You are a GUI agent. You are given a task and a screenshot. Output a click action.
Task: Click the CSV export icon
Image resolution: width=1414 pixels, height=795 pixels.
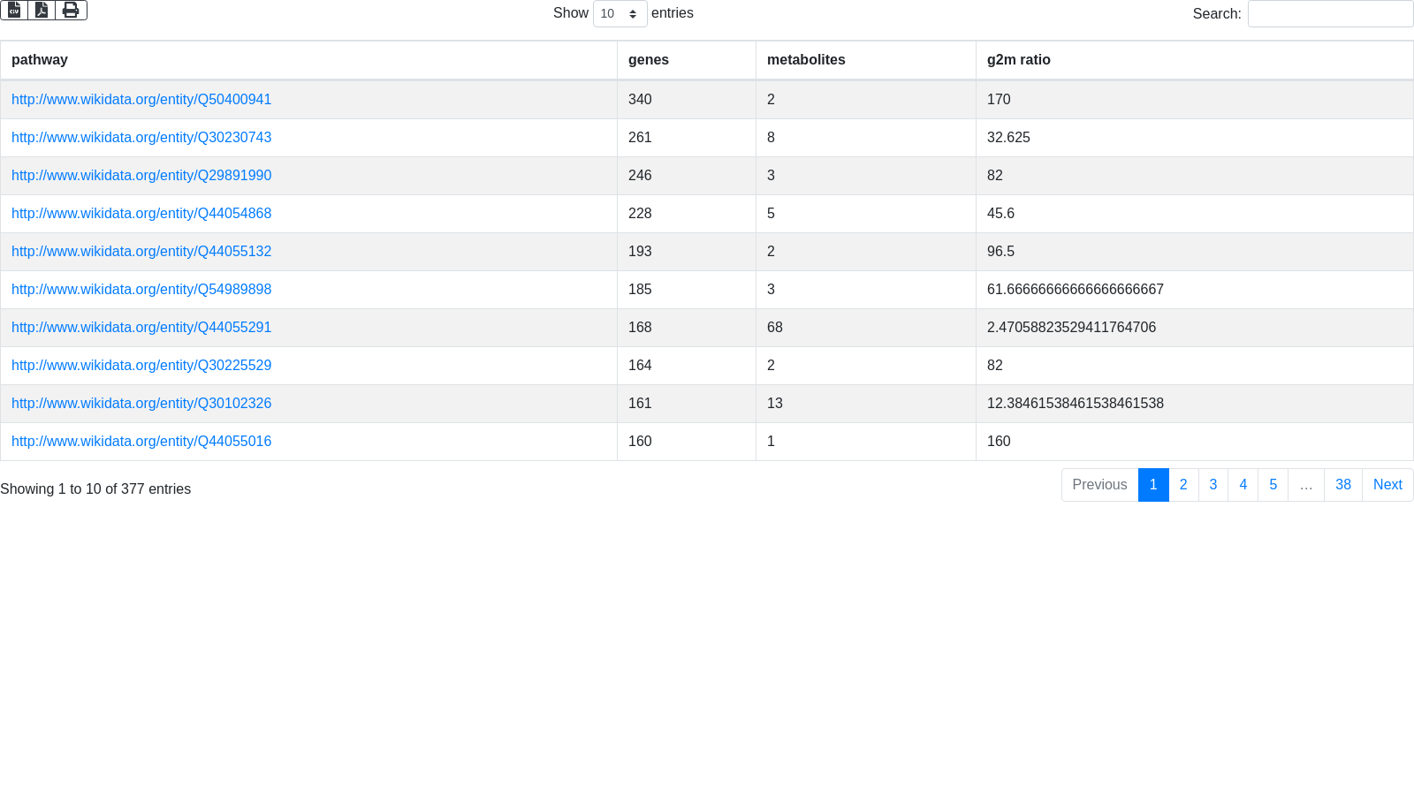point(14,11)
